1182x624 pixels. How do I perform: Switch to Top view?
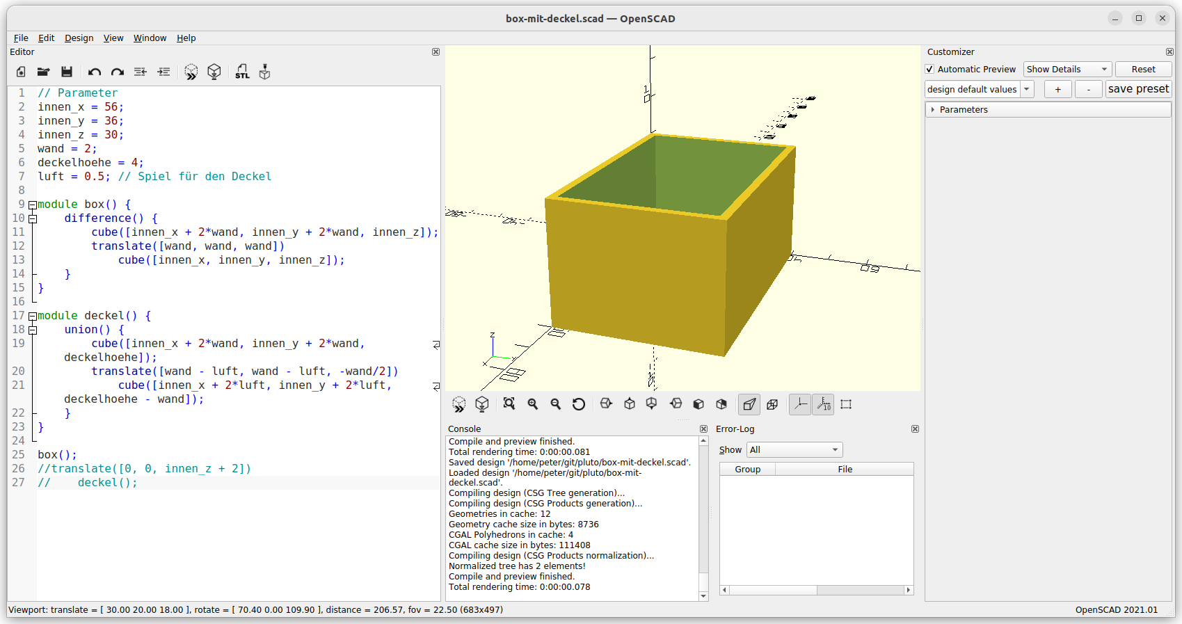(630, 404)
